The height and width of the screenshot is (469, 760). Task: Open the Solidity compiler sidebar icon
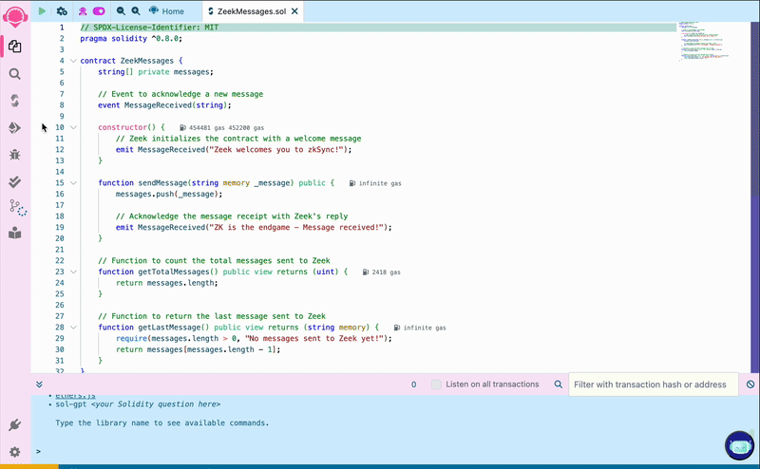coord(15,101)
